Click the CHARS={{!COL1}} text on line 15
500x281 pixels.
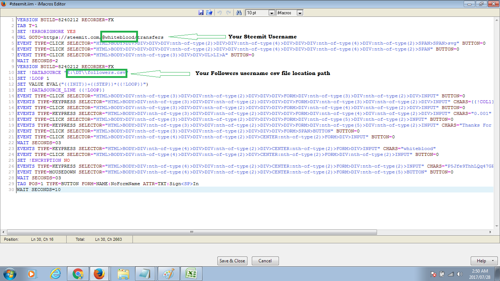[474, 102]
